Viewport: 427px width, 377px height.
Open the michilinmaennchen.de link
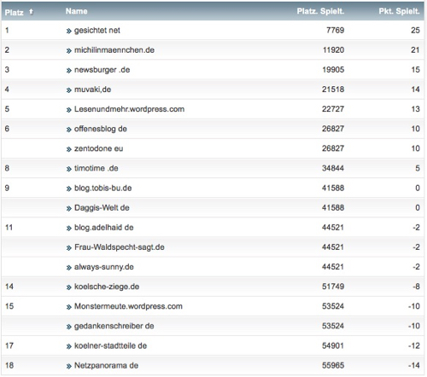click(114, 50)
